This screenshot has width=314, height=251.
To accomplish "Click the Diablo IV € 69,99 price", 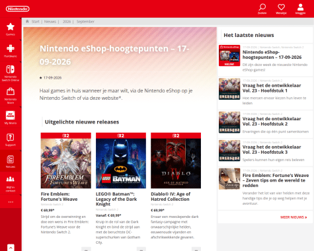I will (157, 210).
